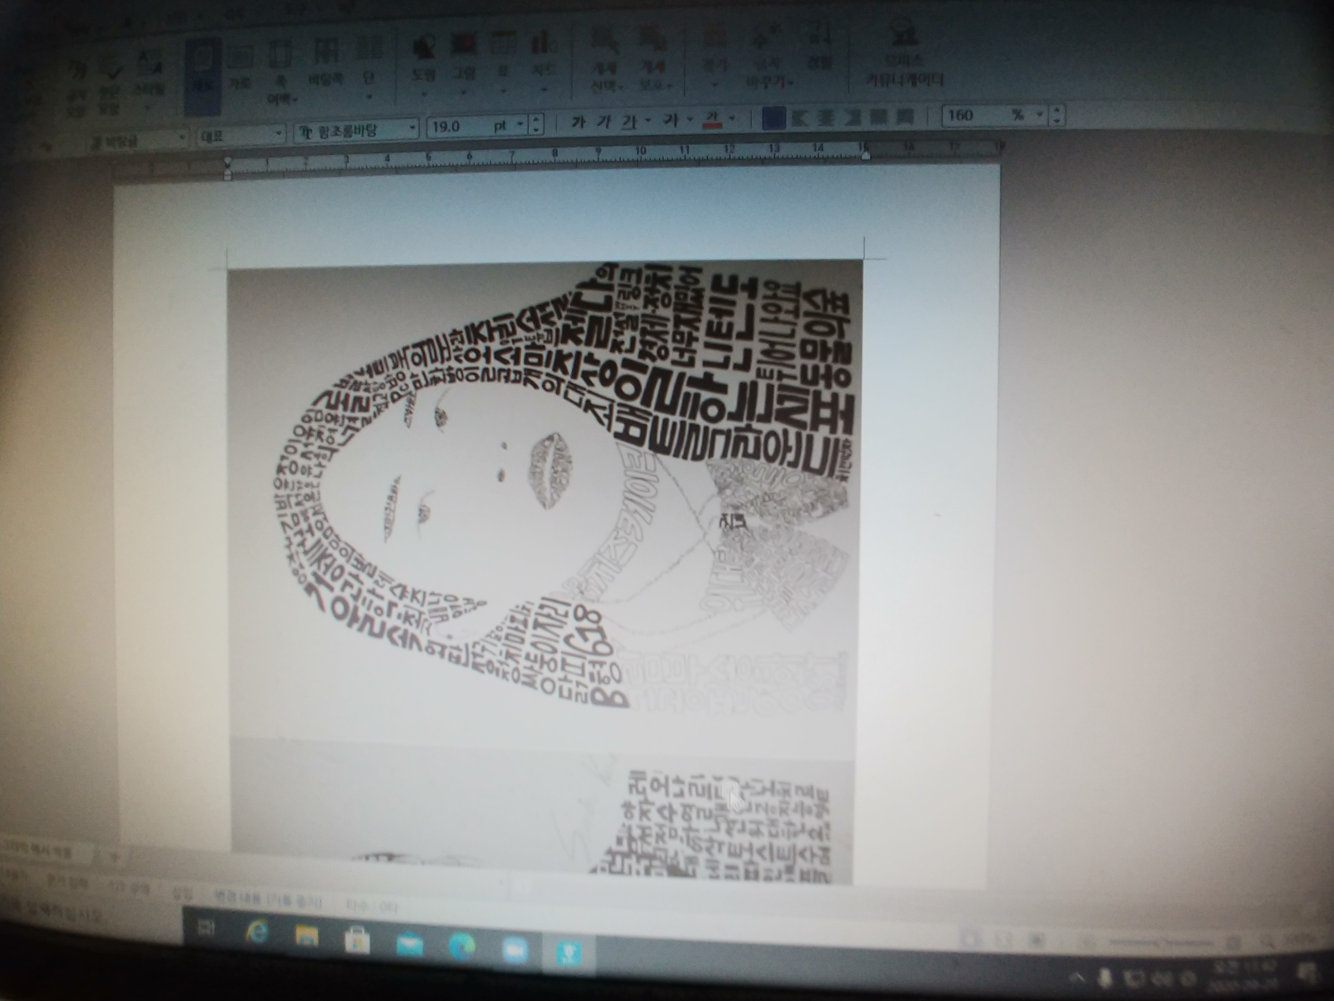
Task: Select right paragraph alignment
Action: pyautogui.click(x=853, y=117)
